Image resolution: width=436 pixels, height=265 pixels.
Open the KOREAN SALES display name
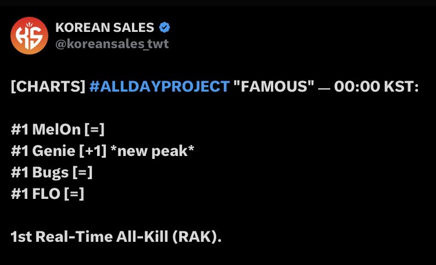pos(105,27)
